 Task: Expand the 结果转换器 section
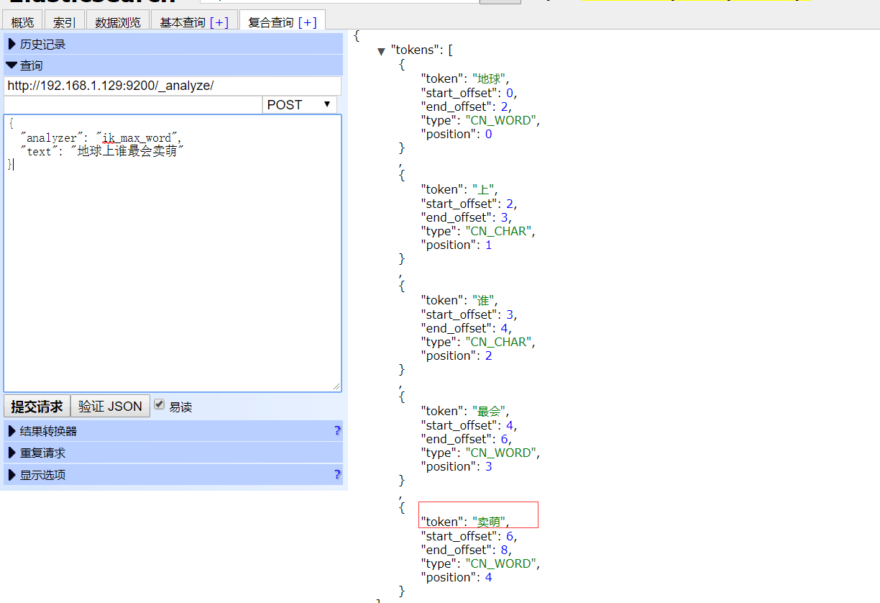(47, 432)
